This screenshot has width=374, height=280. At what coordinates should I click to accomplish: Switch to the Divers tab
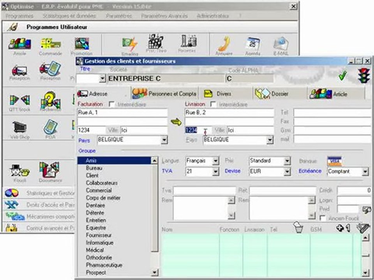tap(226, 94)
